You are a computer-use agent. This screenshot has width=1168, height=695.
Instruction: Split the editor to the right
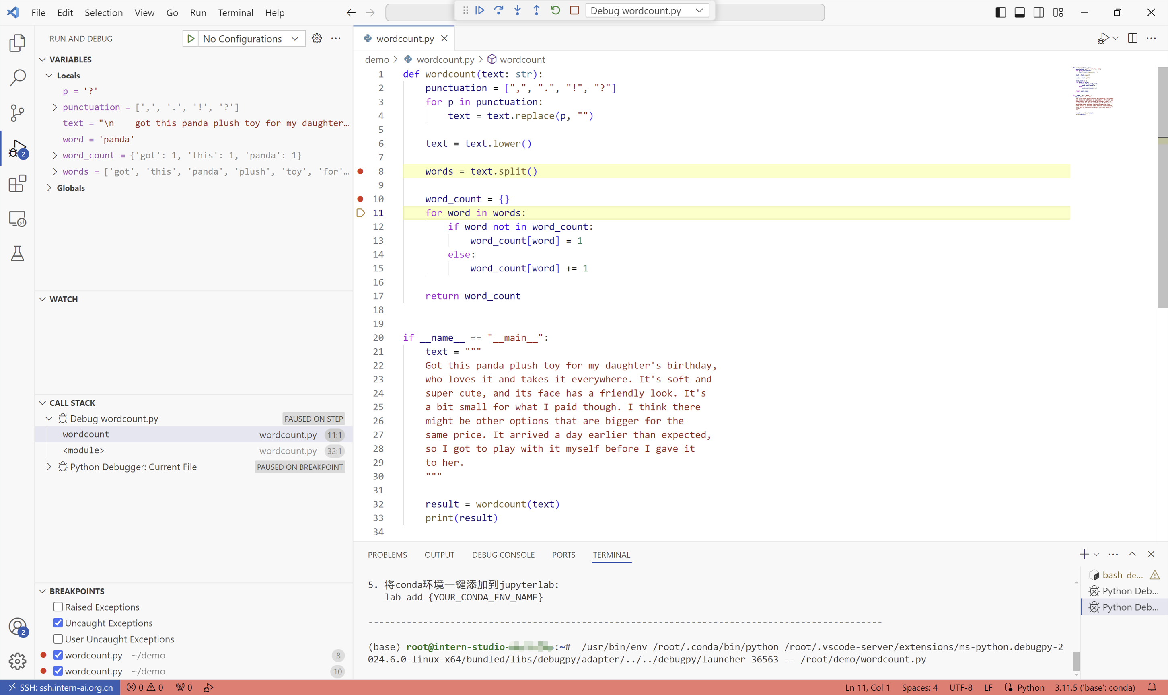pyautogui.click(x=1133, y=38)
